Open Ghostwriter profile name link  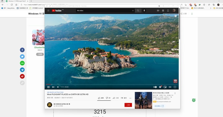(39, 47)
